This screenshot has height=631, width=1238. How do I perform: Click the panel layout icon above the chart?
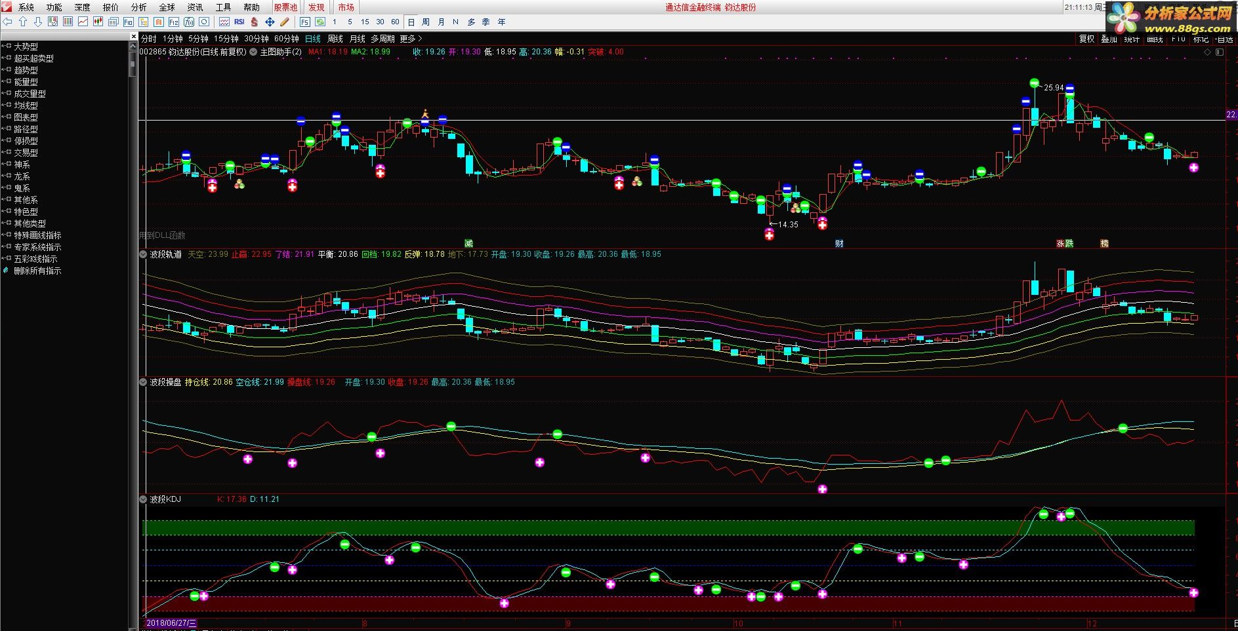[1220, 52]
